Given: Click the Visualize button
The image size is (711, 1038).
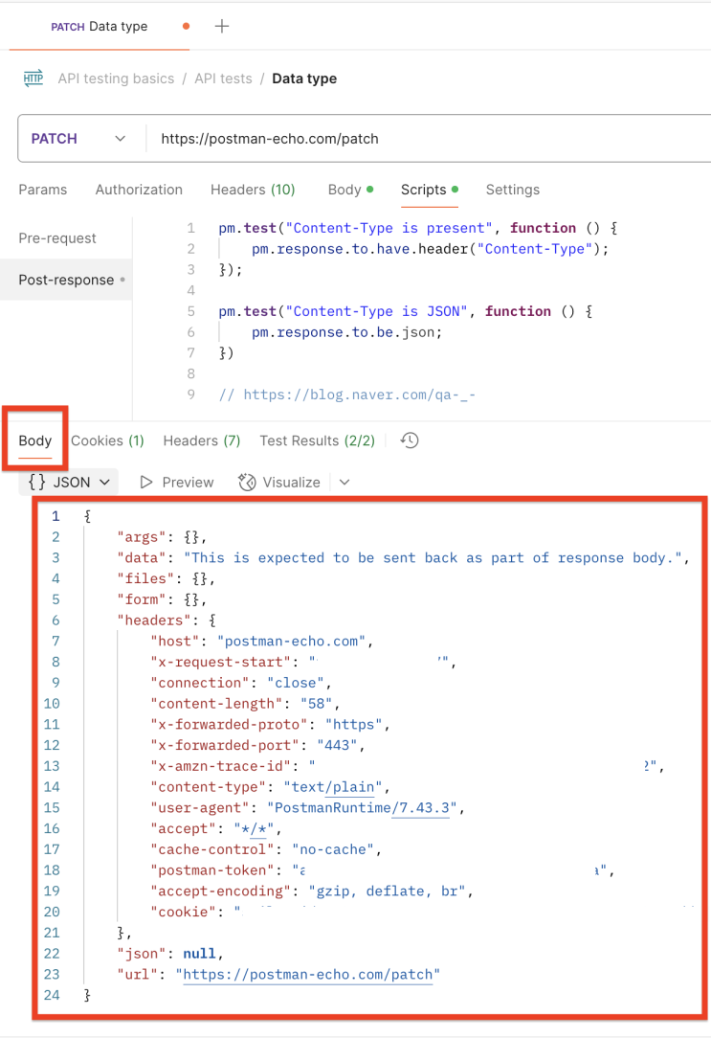Looking at the screenshot, I should pos(279,483).
